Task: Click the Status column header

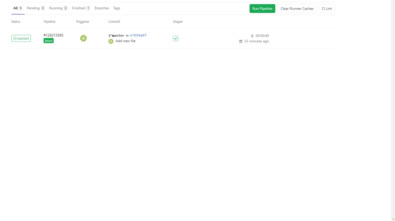Action: 15,22
